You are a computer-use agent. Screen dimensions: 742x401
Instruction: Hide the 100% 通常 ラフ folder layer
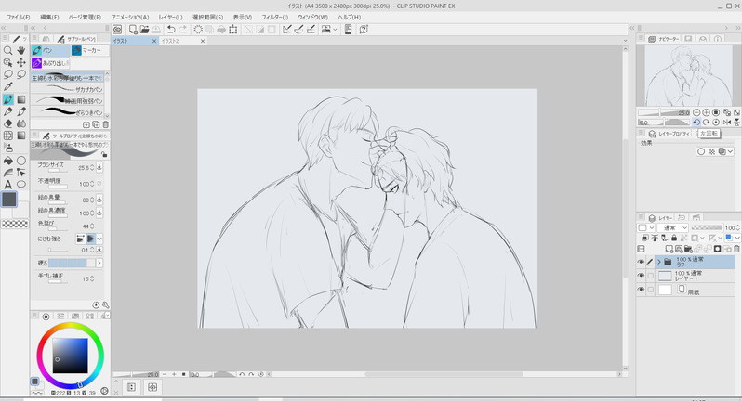pos(642,262)
